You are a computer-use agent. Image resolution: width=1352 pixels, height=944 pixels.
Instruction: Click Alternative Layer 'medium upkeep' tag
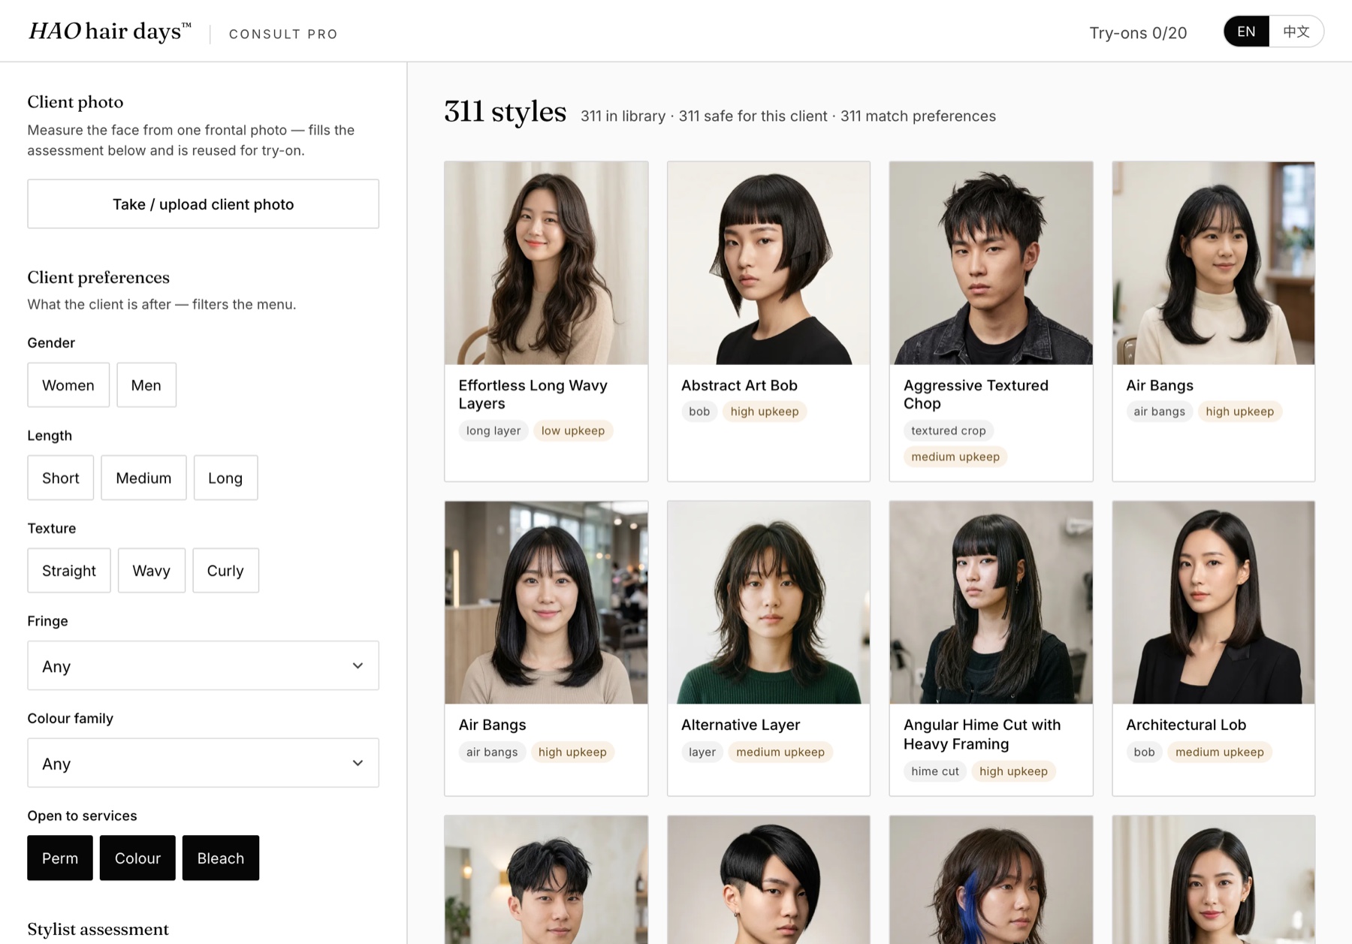[780, 752]
